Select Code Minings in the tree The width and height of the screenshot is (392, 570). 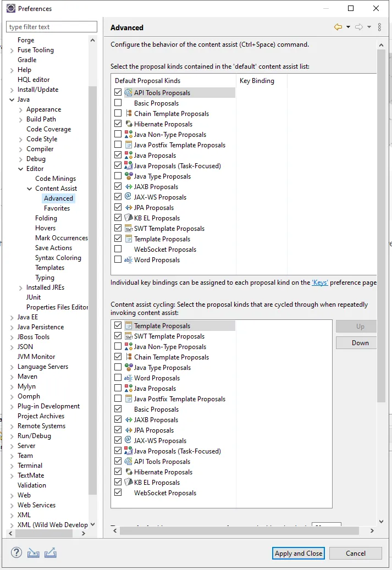(56, 179)
